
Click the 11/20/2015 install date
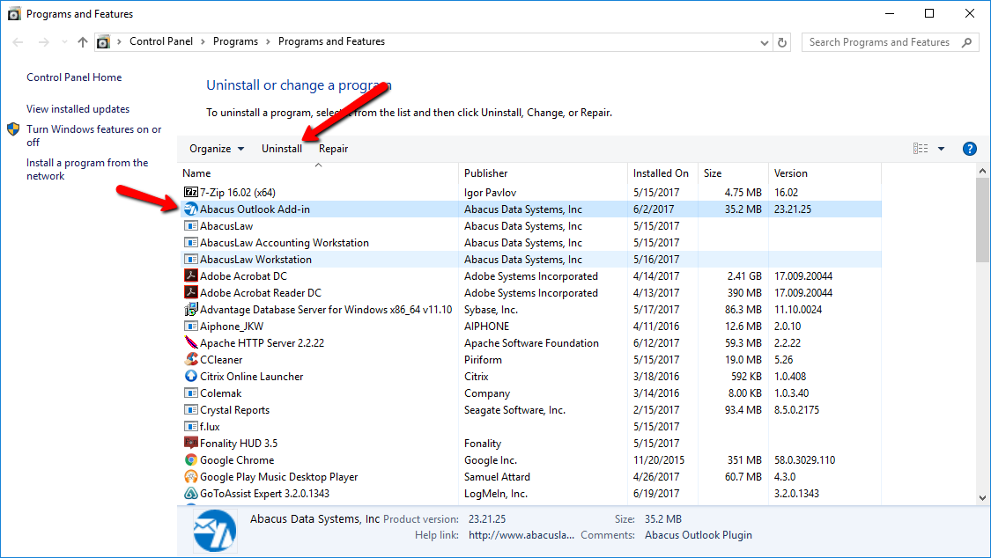pyautogui.click(x=659, y=460)
